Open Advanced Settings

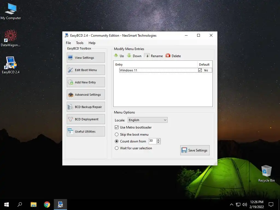86,94
